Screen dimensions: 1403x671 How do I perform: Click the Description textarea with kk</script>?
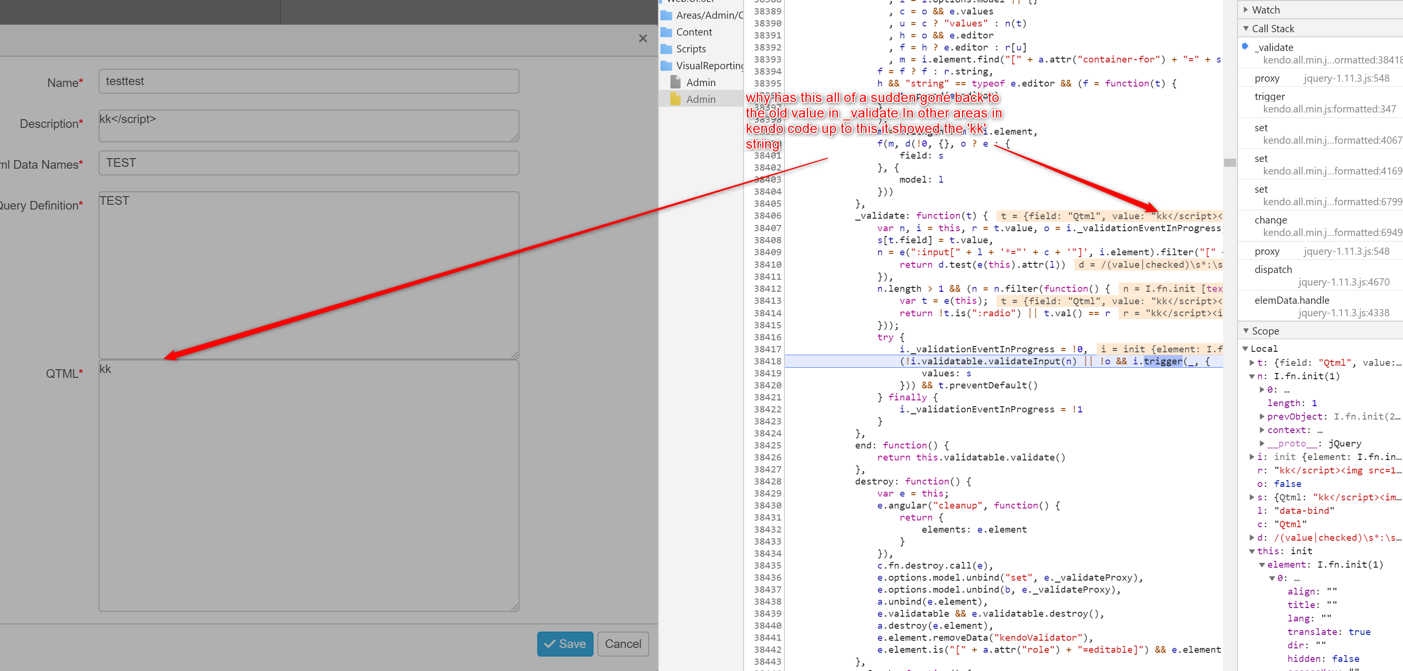coord(308,126)
